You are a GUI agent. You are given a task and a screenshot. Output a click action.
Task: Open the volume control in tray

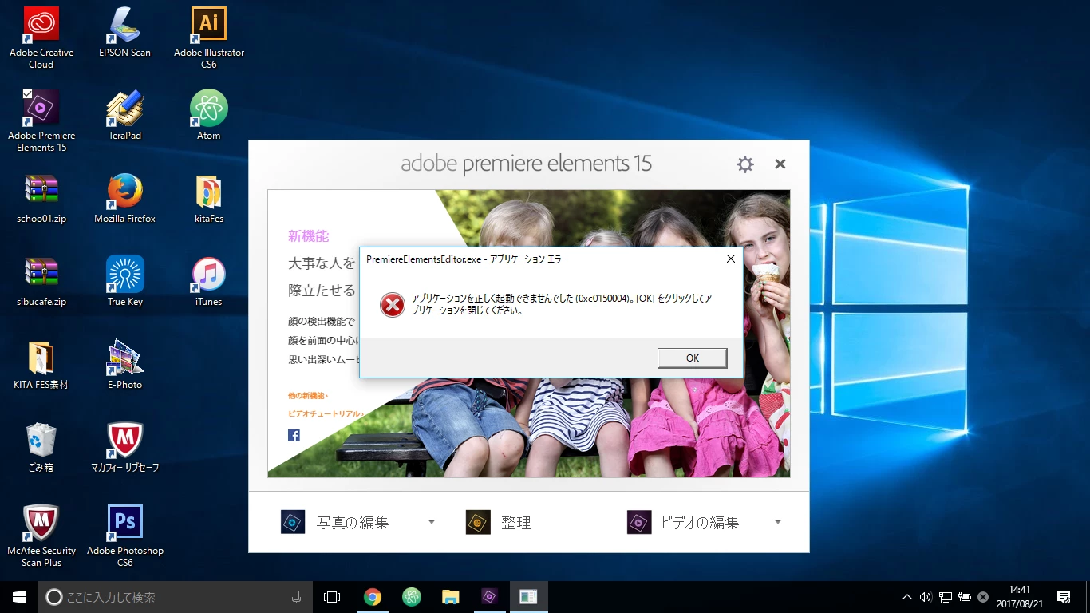click(926, 597)
